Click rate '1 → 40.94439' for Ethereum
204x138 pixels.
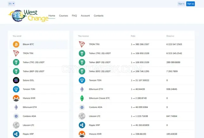(138, 89)
